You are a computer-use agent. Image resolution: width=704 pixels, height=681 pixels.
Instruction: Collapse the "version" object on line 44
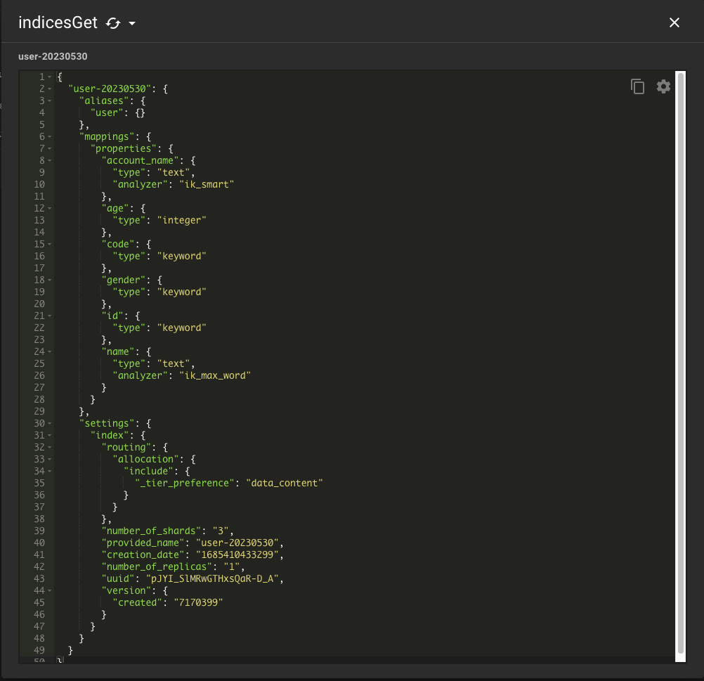point(50,591)
